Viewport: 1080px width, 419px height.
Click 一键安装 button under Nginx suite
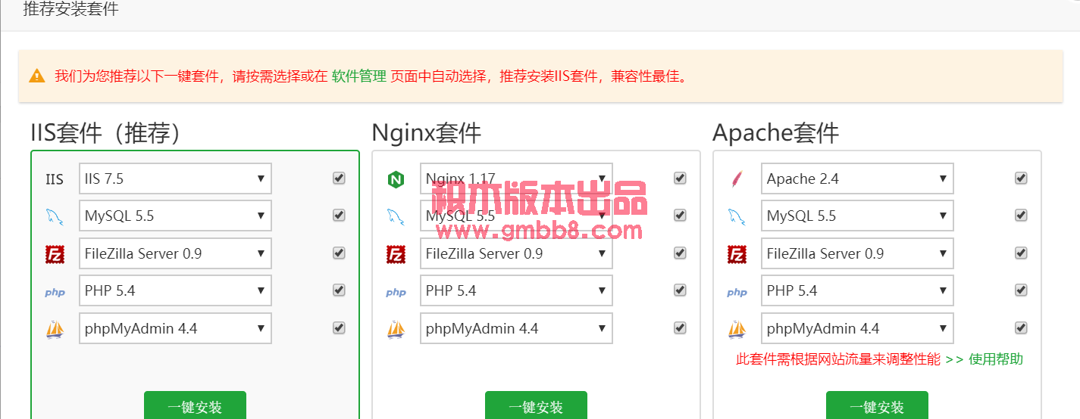(536, 406)
